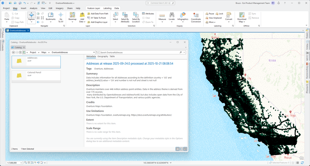310x166 pixels.
Task: Open the Attributes pane button
Action: [148, 14]
